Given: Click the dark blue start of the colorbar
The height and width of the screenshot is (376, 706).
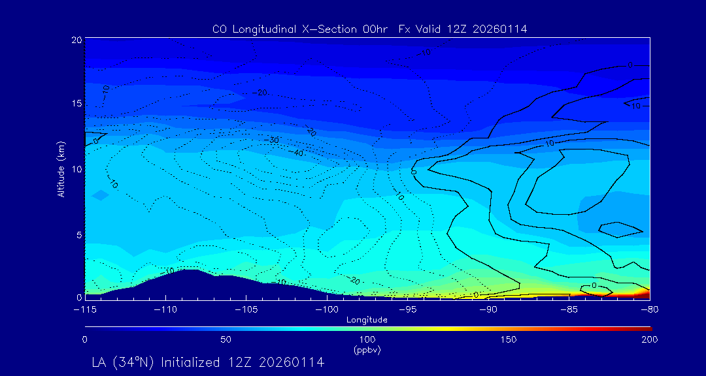Looking at the screenshot, I should point(88,328).
